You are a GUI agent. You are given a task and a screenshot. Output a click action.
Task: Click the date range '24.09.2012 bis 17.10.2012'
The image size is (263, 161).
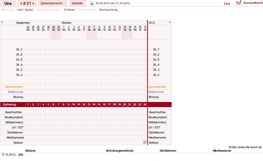coord(113,3)
